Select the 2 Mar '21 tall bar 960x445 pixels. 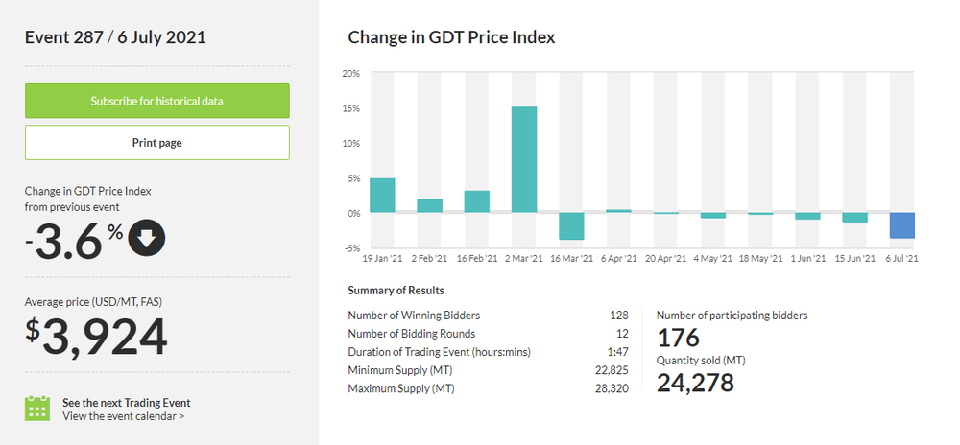click(524, 159)
